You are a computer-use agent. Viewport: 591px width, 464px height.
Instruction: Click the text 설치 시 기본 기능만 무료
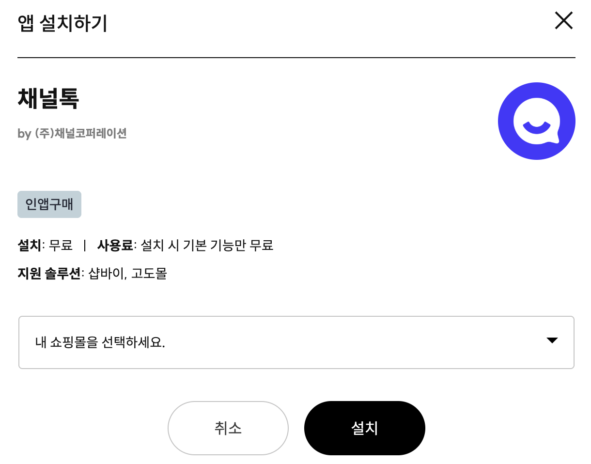(207, 246)
